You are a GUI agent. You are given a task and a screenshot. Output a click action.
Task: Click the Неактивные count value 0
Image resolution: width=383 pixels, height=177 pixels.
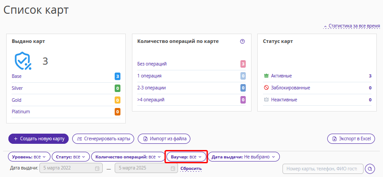pos(370,100)
